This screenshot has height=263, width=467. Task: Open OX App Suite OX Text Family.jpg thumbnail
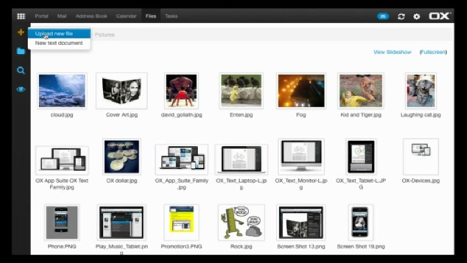tap(62, 160)
